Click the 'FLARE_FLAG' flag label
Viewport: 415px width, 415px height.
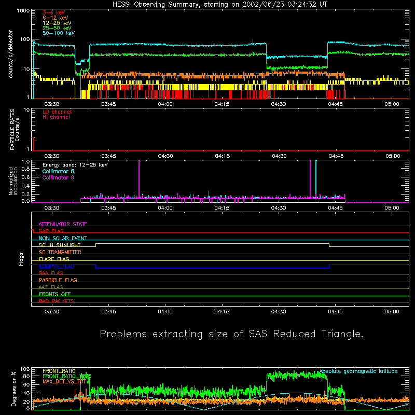[54, 259]
